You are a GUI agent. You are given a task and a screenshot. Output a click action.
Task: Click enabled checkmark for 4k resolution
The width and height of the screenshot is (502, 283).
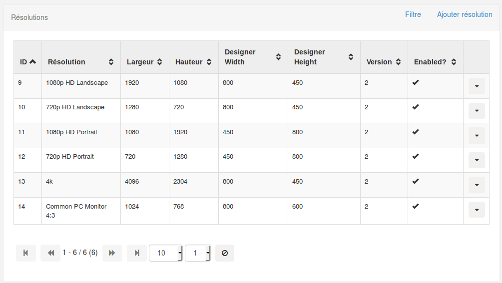(415, 181)
